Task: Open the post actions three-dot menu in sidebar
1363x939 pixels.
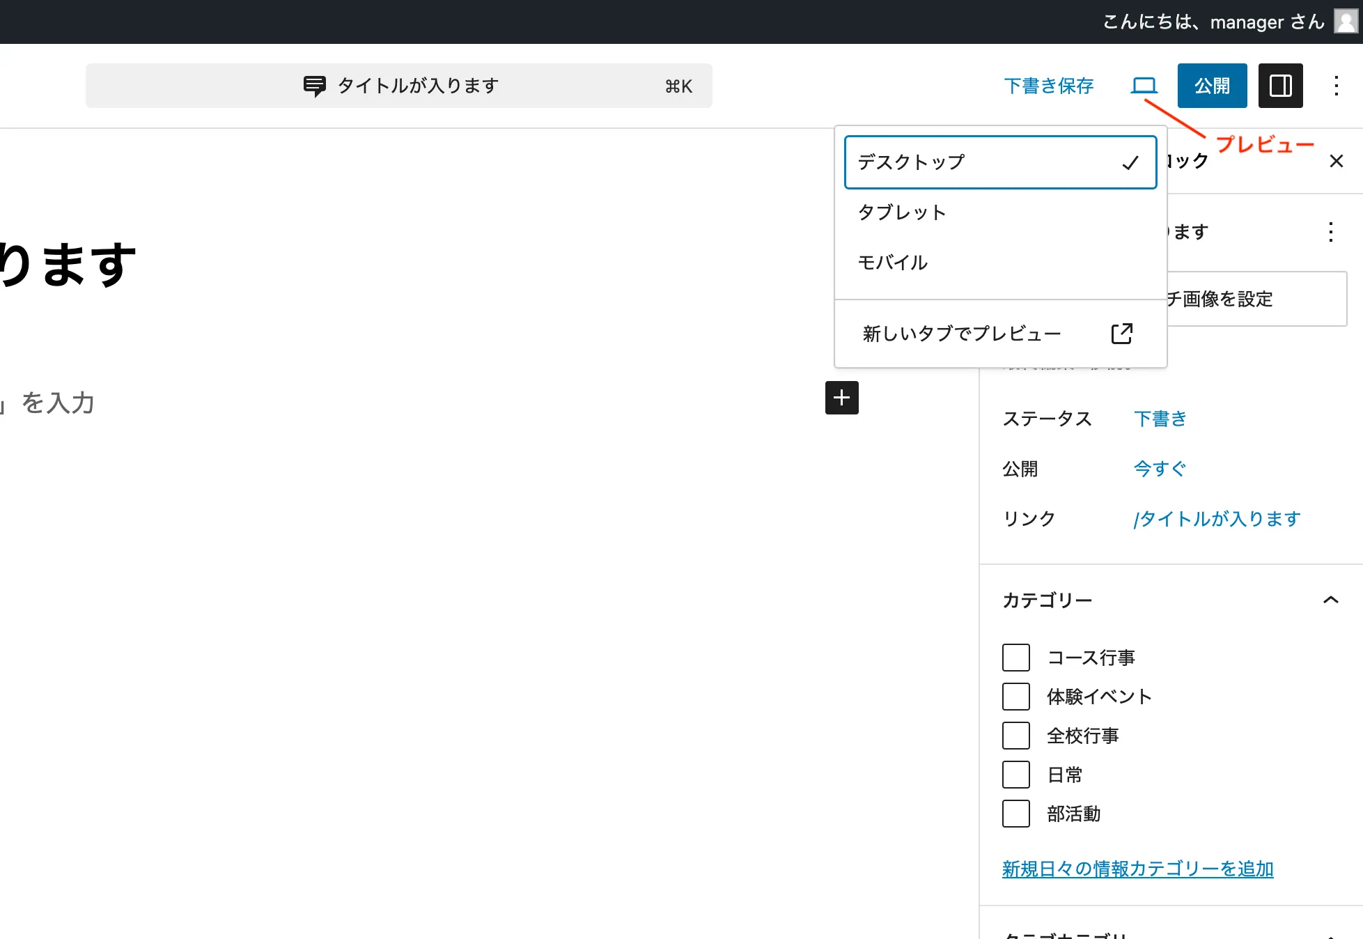Action: point(1330,232)
